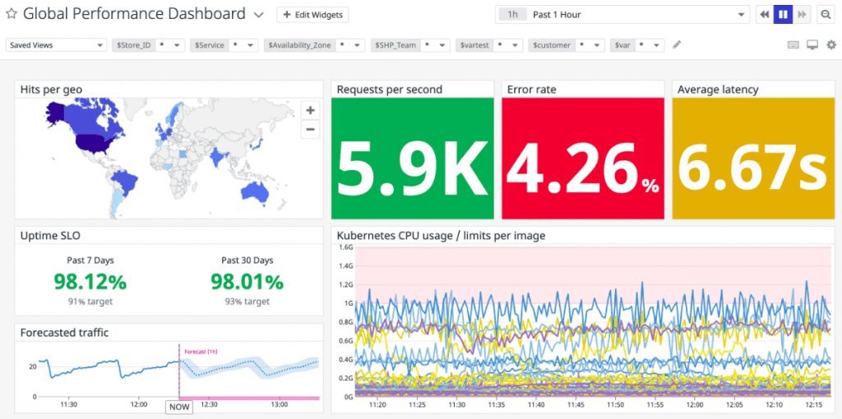Click the zoom out magnifier icon
Viewport: 842px width, 419px height.
point(826,15)
